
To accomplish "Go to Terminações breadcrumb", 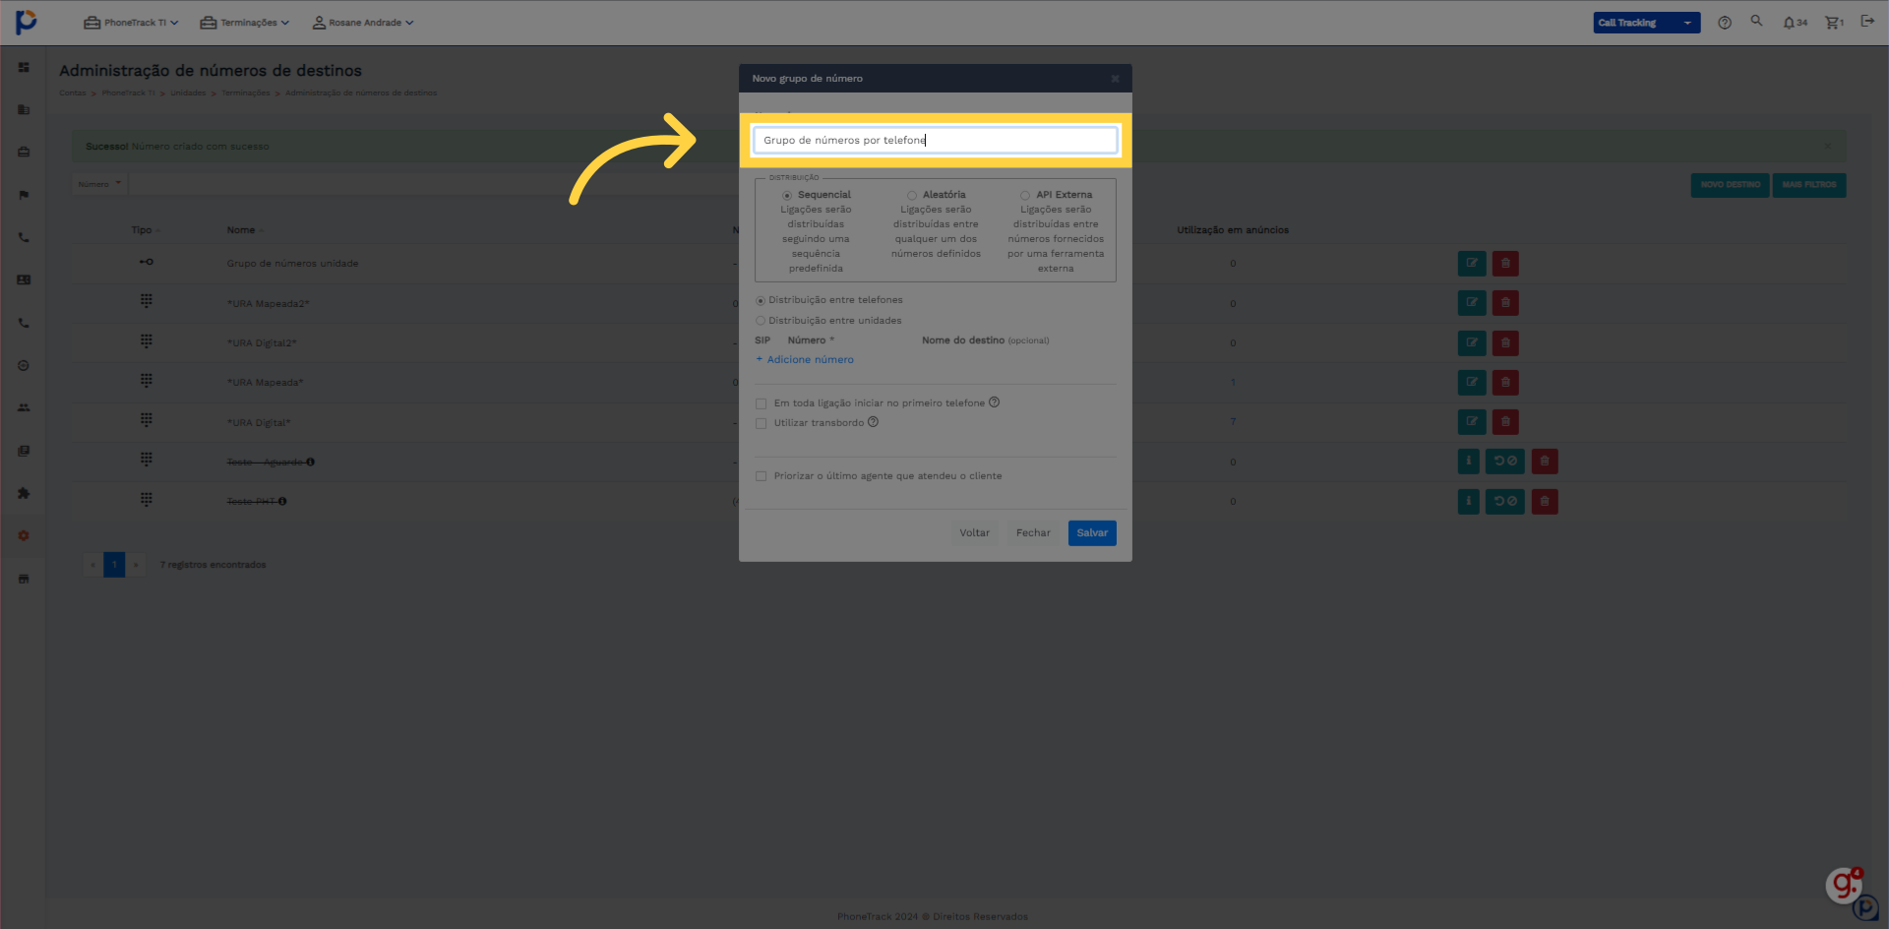I will (245, 93).
